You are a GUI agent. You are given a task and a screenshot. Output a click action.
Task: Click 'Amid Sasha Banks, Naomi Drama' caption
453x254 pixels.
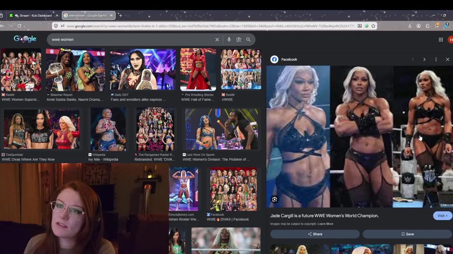click(75, 99)
